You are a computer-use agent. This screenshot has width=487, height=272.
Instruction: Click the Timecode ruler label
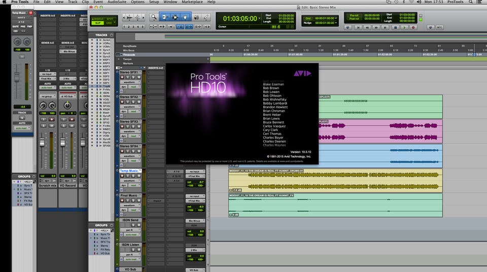coord(129,55)
